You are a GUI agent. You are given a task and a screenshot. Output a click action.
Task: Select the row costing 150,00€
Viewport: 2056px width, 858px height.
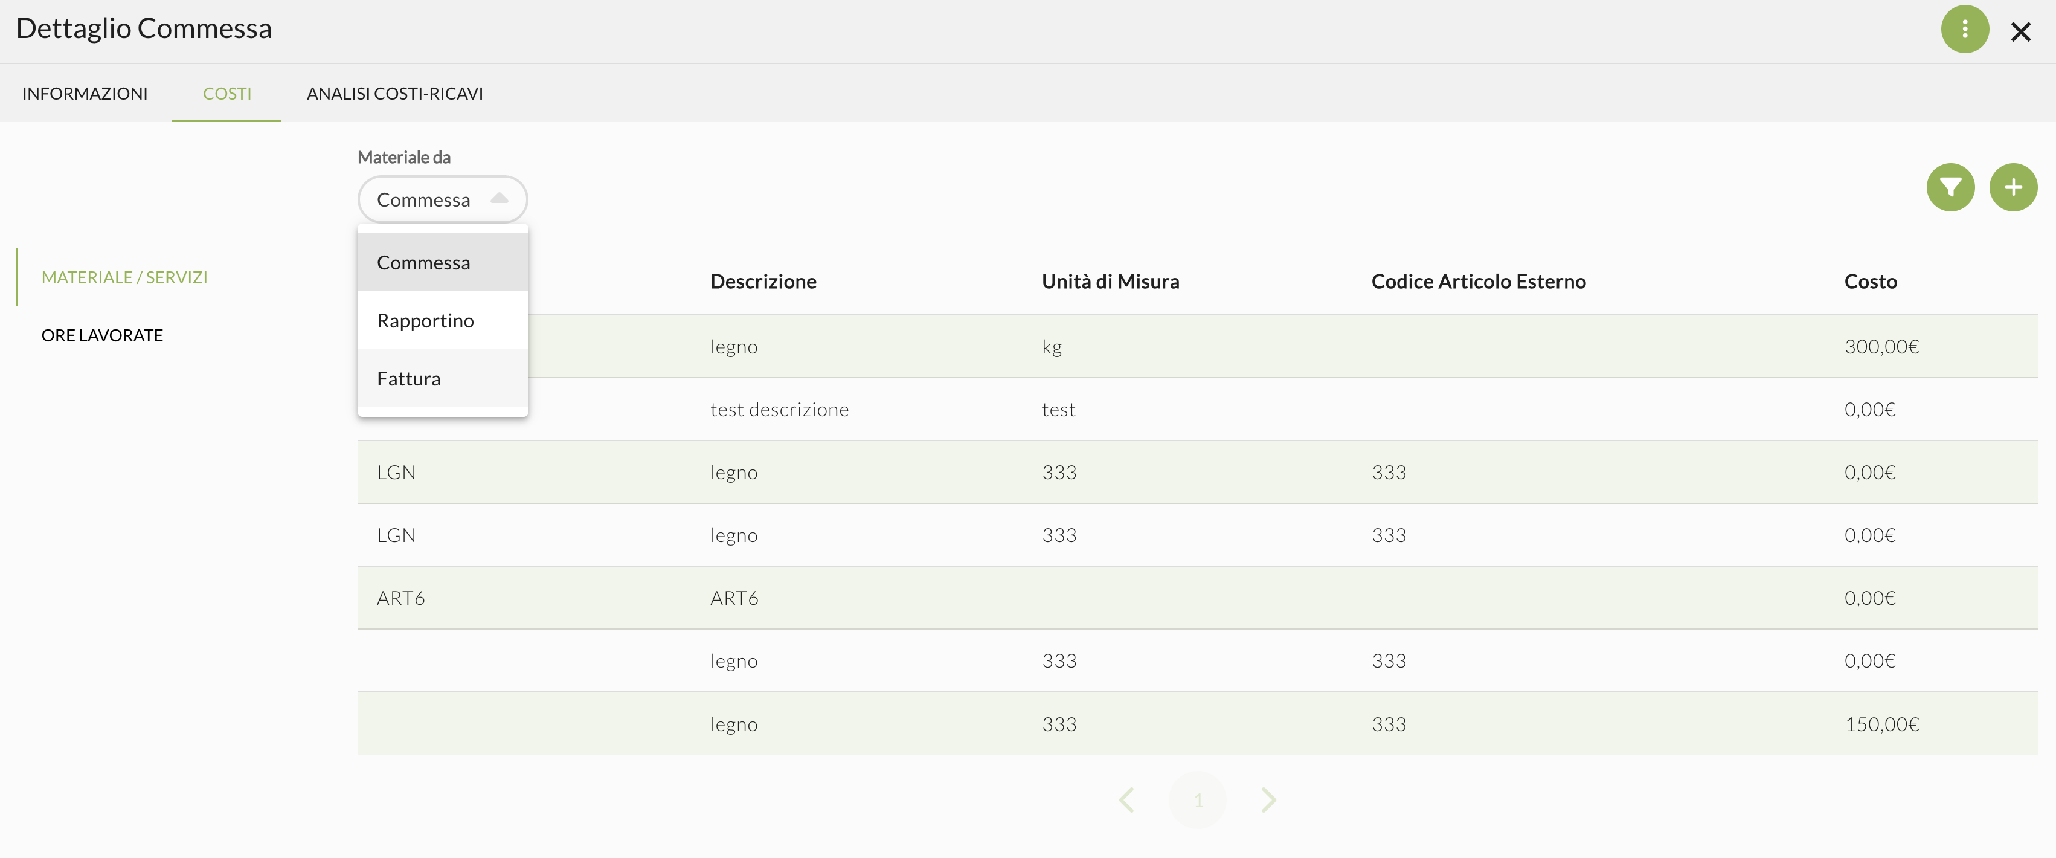coord(1881,724)
